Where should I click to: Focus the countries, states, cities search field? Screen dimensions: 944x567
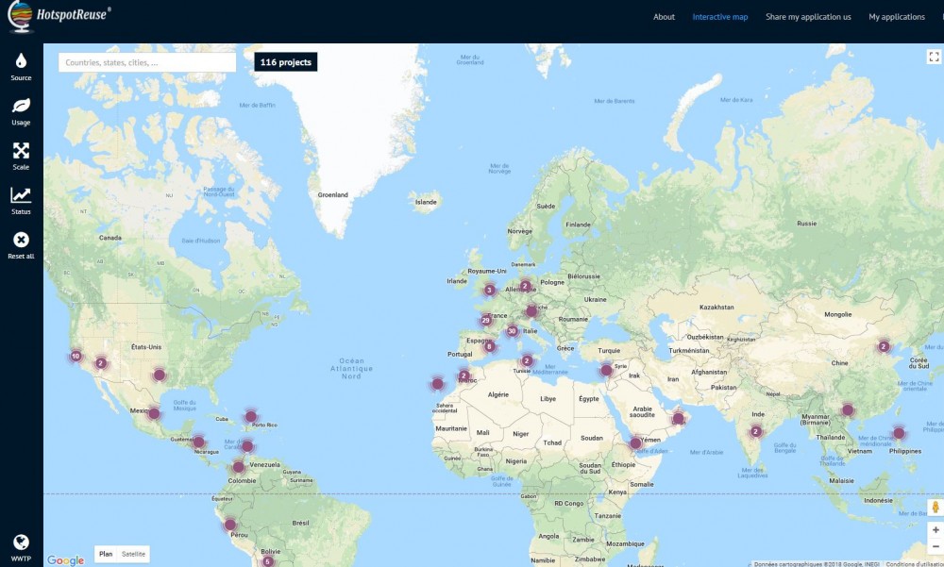[x=147, y=62]
